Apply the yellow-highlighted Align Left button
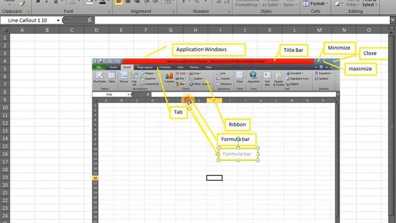 (119, 2)
